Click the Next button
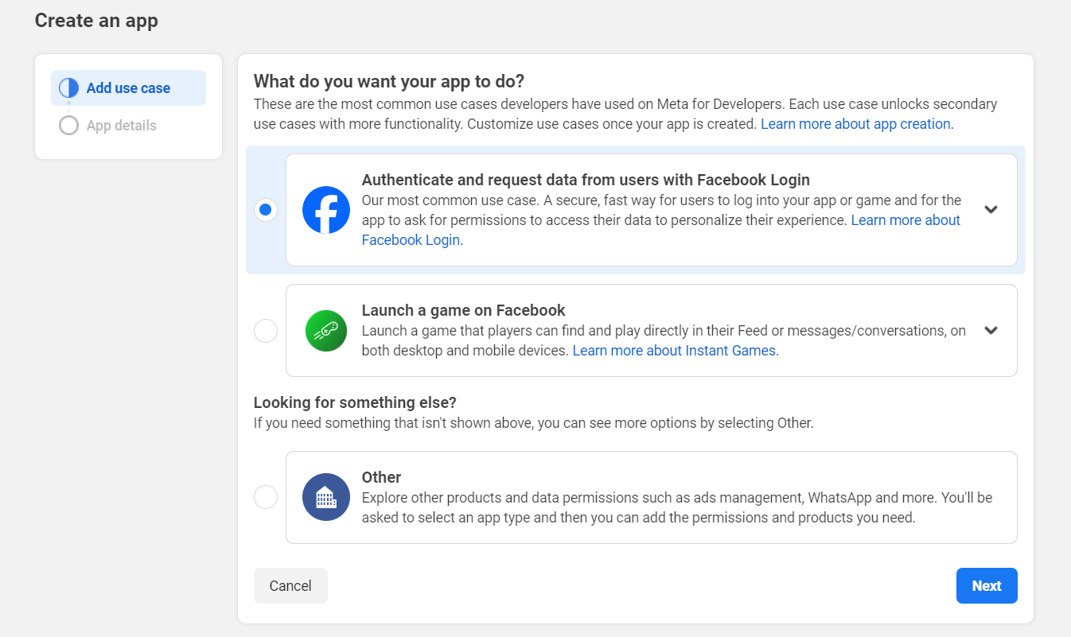 (987, 585)
